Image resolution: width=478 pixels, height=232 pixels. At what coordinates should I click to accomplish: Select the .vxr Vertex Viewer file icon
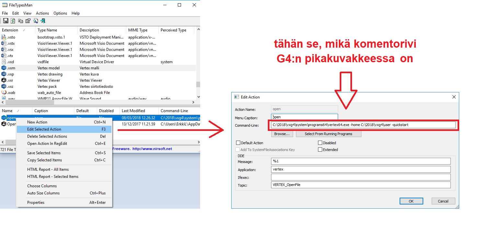pos(4,80)
